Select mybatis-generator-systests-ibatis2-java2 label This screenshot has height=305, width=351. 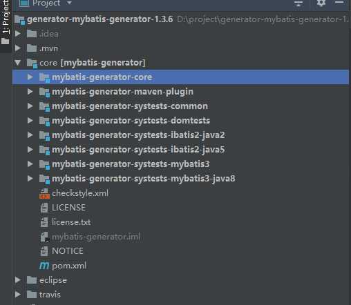click(x=138, y=135)
